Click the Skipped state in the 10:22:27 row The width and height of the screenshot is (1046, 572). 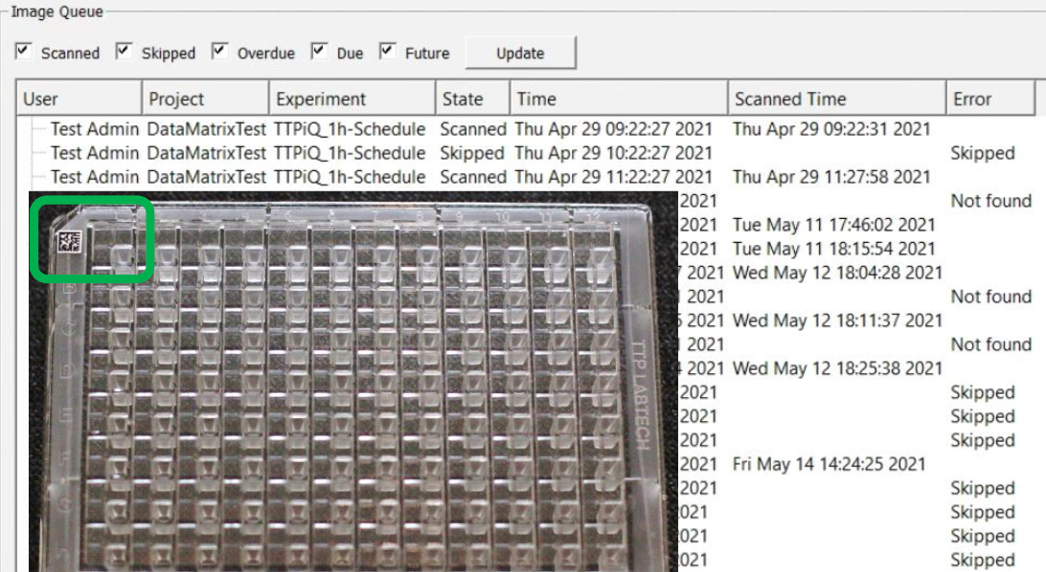pos(472,153)
